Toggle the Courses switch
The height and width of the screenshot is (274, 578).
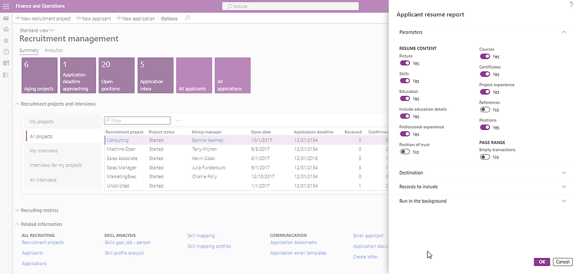point(485,56)
